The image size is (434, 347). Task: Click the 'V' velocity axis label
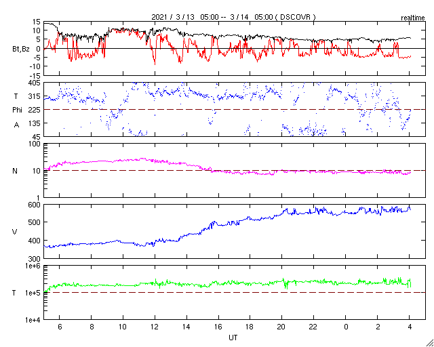point(15,232)
